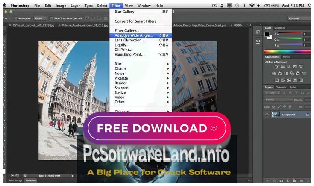Click the Lock all padlock icon
This screenshot has width=314, height=186.
pos(290,107)
